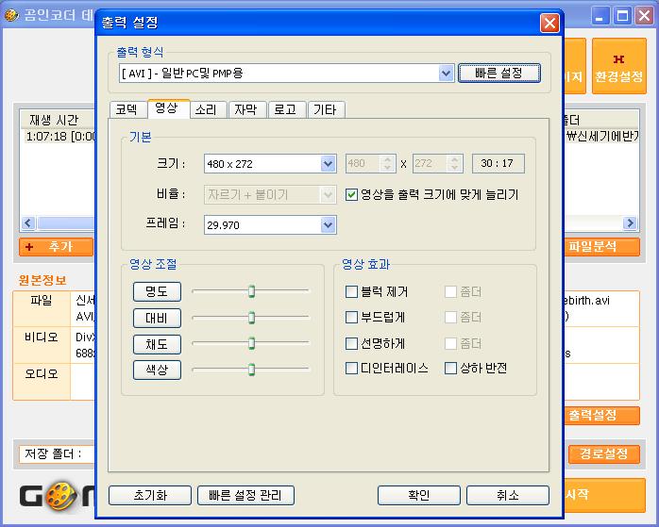Open the 소리 tab
The width and height of the screenshot is (659, 527).
click(206, 109)
